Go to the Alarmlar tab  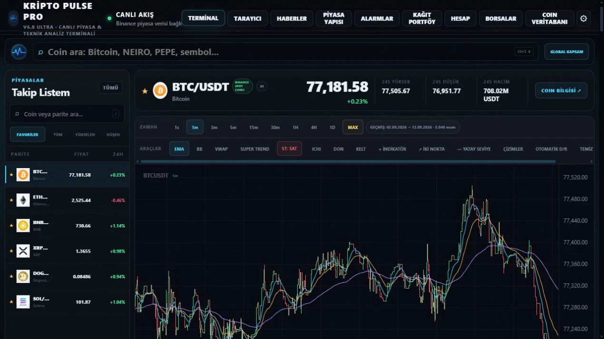tap(377, 19)
